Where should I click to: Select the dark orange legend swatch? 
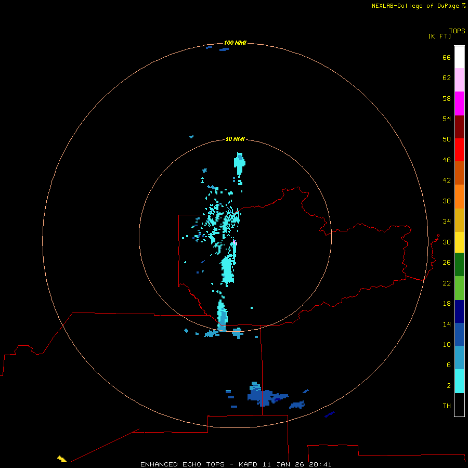click(x=459, y=173)
